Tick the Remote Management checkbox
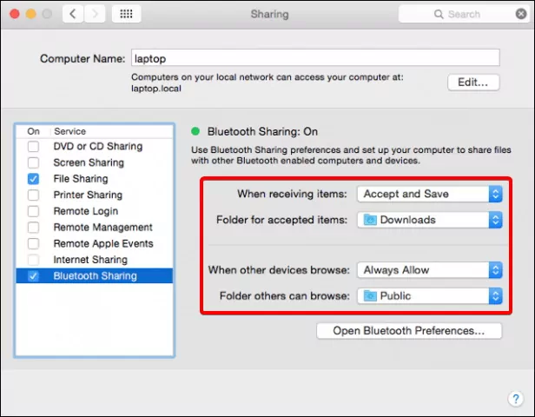 point(33,228)
